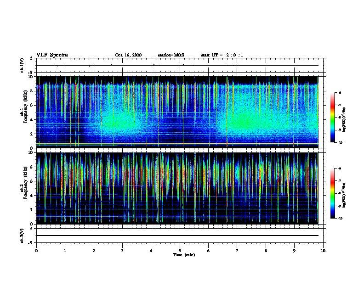The width and height of the screenshot is (364, 281).
Task: Click the "9" tick label on Time axis
Action: (294, 251)
